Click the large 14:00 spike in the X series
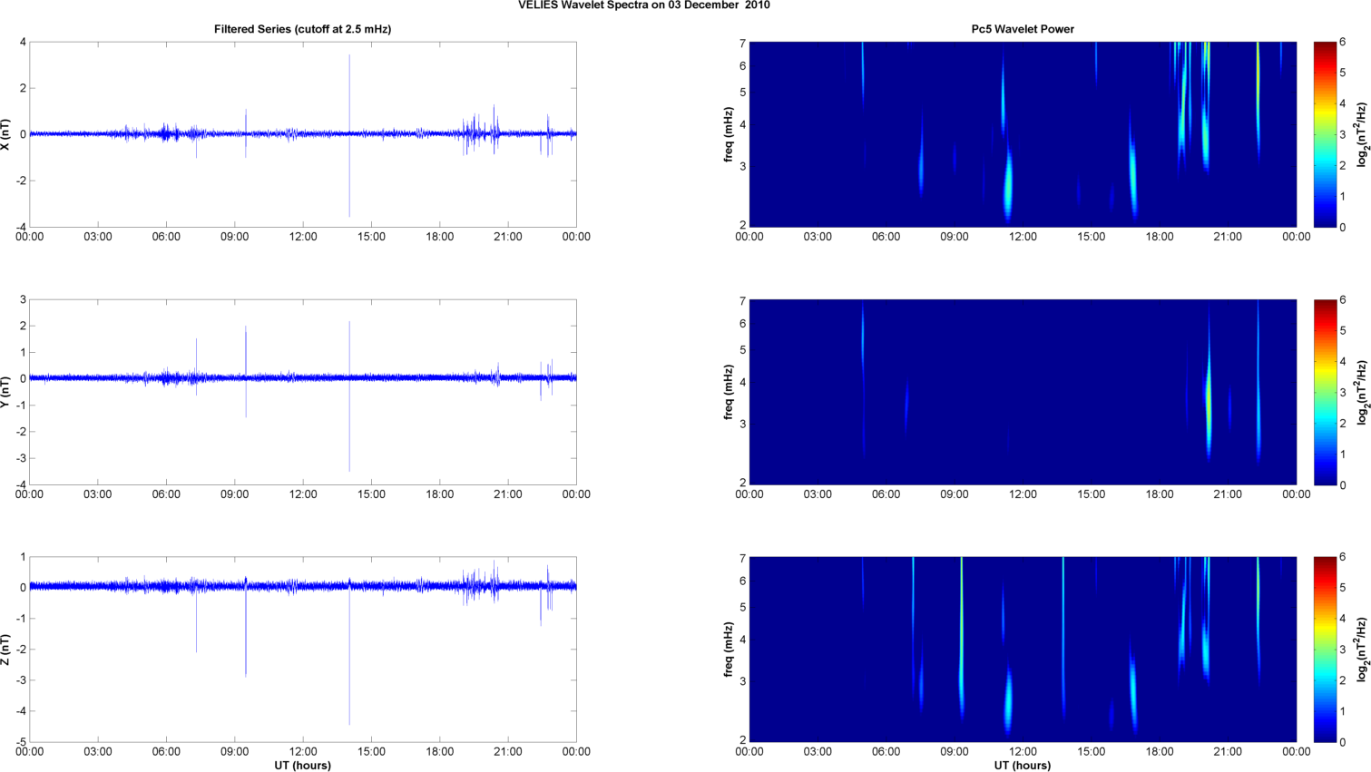The width and height of the screenshot is (1371, 772). pos(349,136)
